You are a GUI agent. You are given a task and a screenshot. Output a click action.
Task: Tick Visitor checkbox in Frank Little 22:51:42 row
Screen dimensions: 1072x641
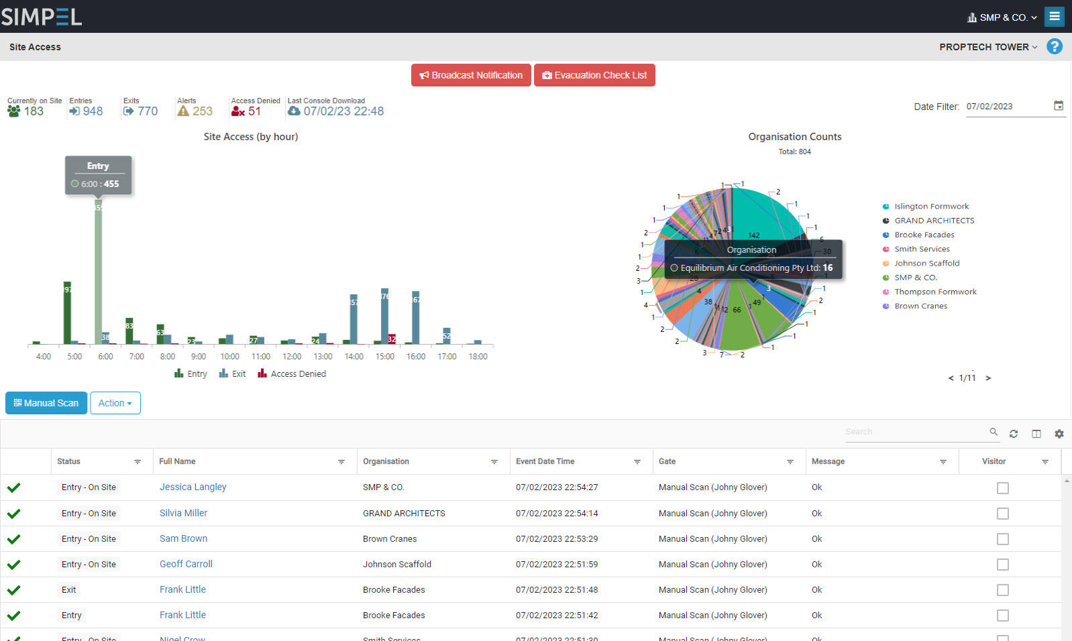coord(1003,616)
